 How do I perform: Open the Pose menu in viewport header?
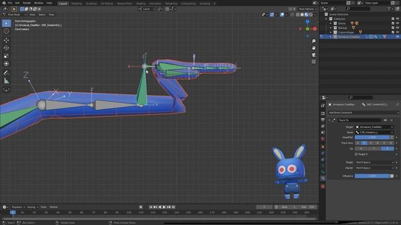[x=51, y=14]
